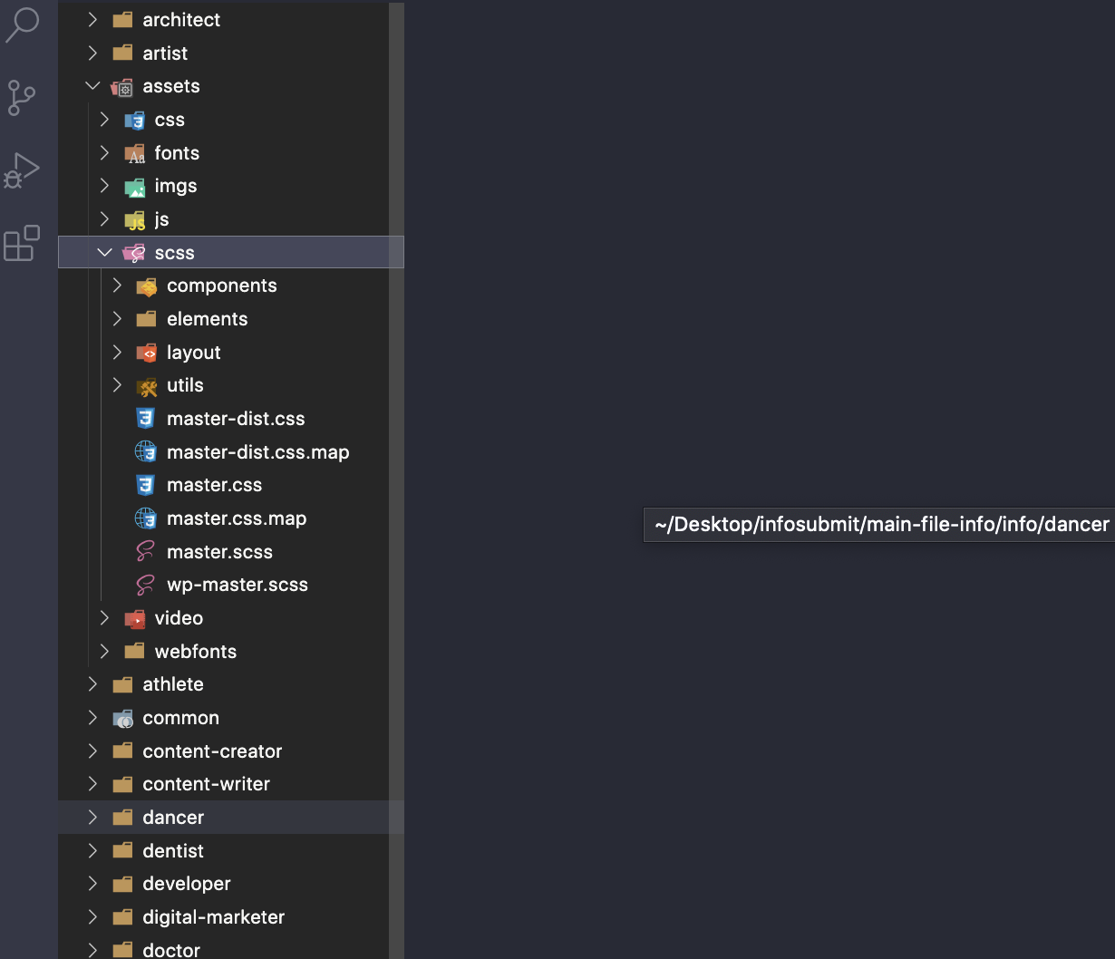This screenshot has width=1115, height=959.
Task: Click the video folder icon
Action: tap(134, 618)
